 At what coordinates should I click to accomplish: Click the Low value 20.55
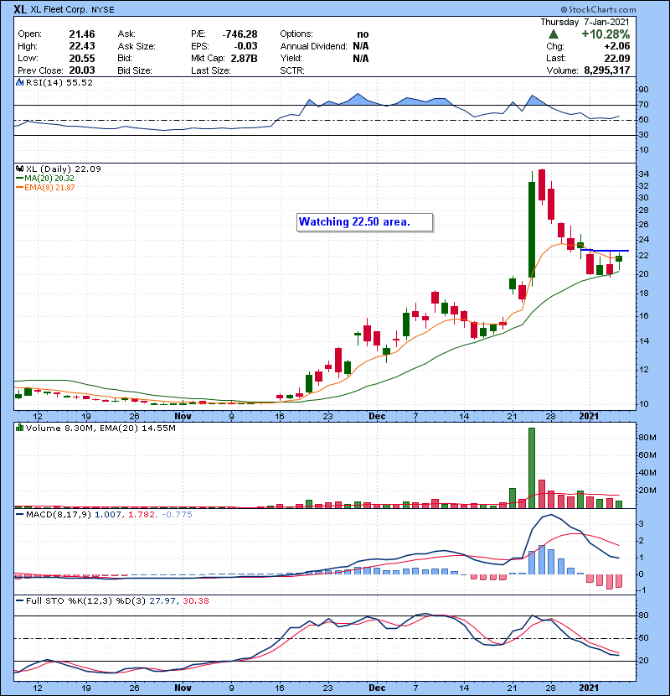(82, 58)
